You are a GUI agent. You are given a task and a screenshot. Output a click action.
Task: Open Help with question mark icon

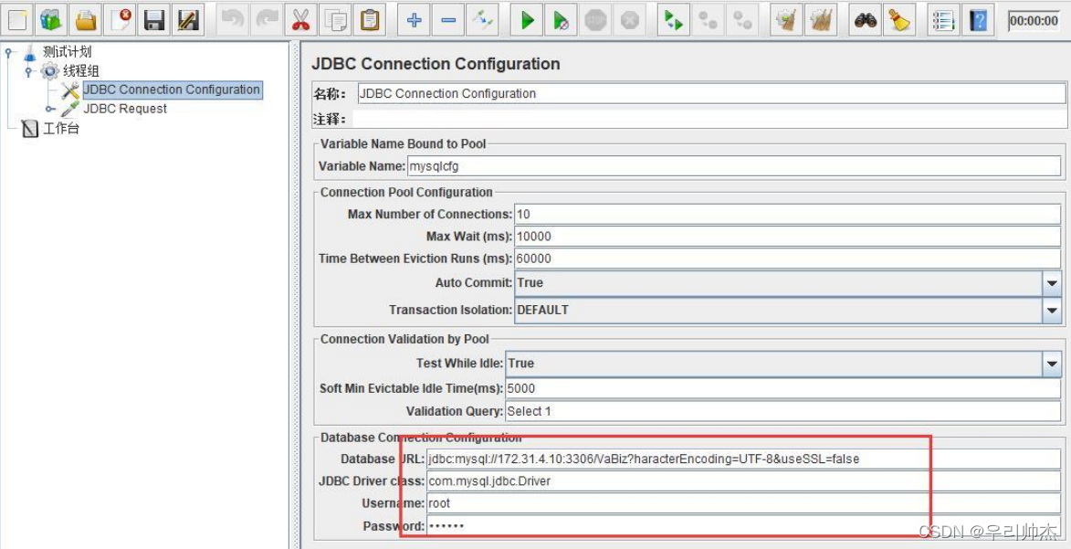click(978, 20)
